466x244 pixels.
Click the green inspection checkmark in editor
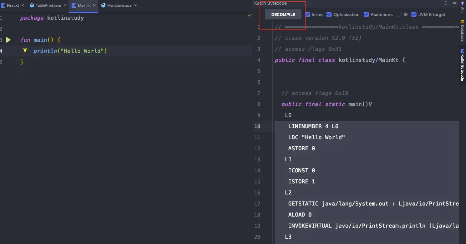click(x=250, y=15)
